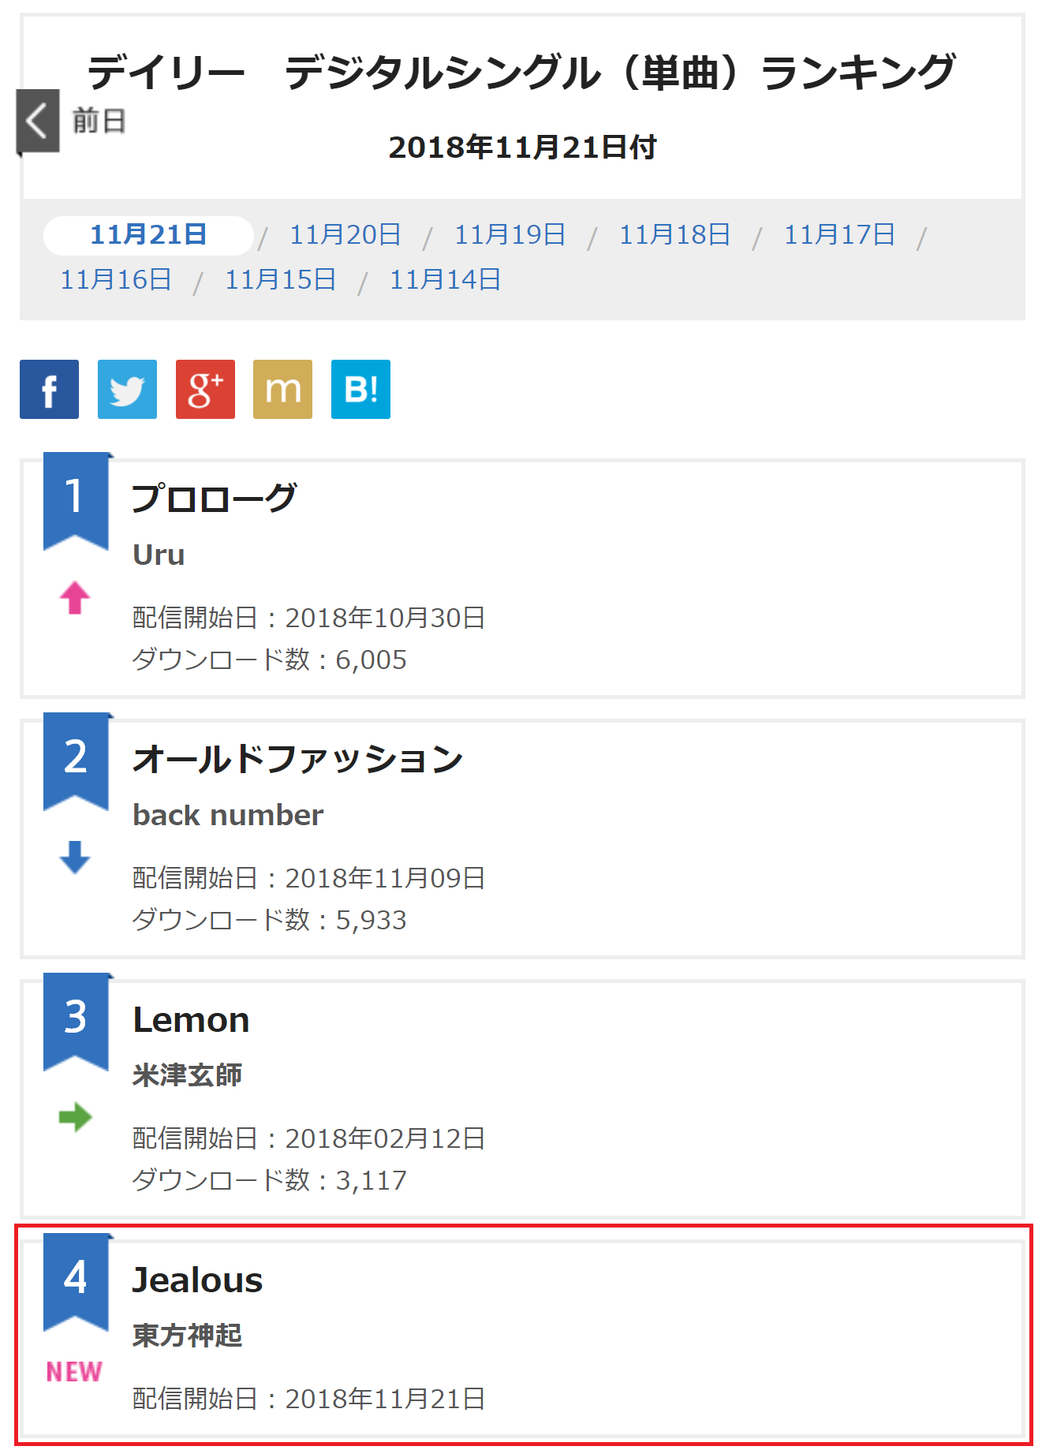The height and width of the screenshot is (1450, 1042).
Task: Select the 11月21日 date tab
Action: point(148,235)
